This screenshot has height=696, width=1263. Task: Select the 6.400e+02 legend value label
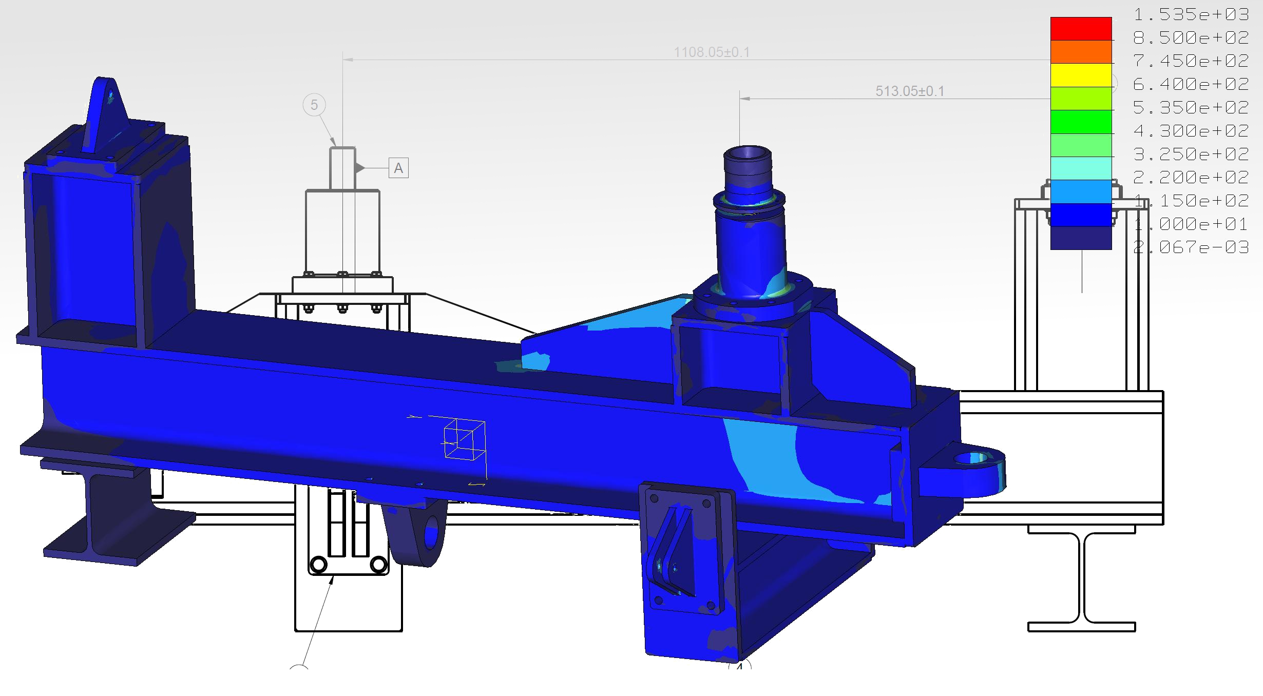[1191, 84]
